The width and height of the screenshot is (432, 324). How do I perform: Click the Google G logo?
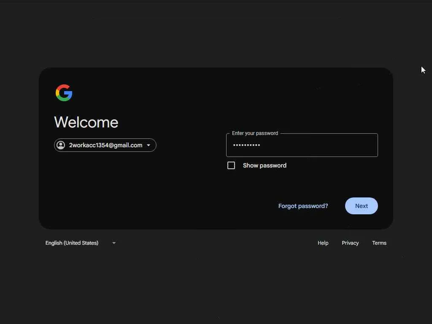pyautogui.click(x=64, y=93)
